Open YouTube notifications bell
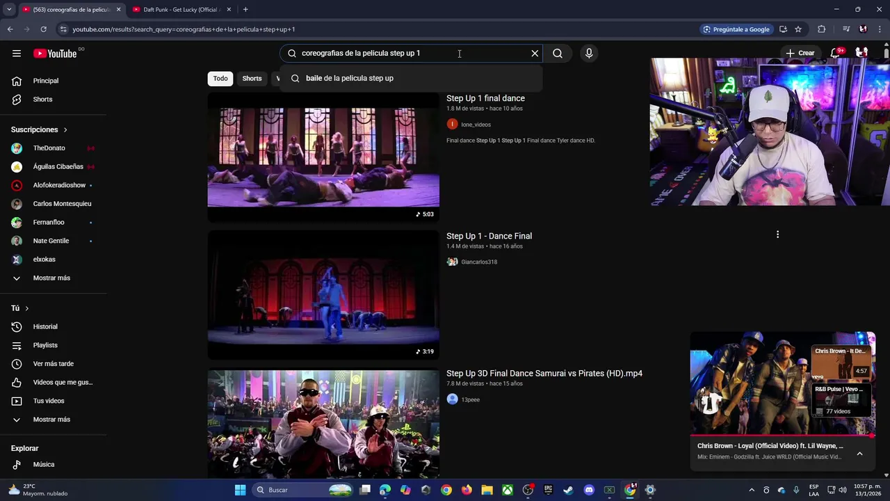 tap(836, 54)
